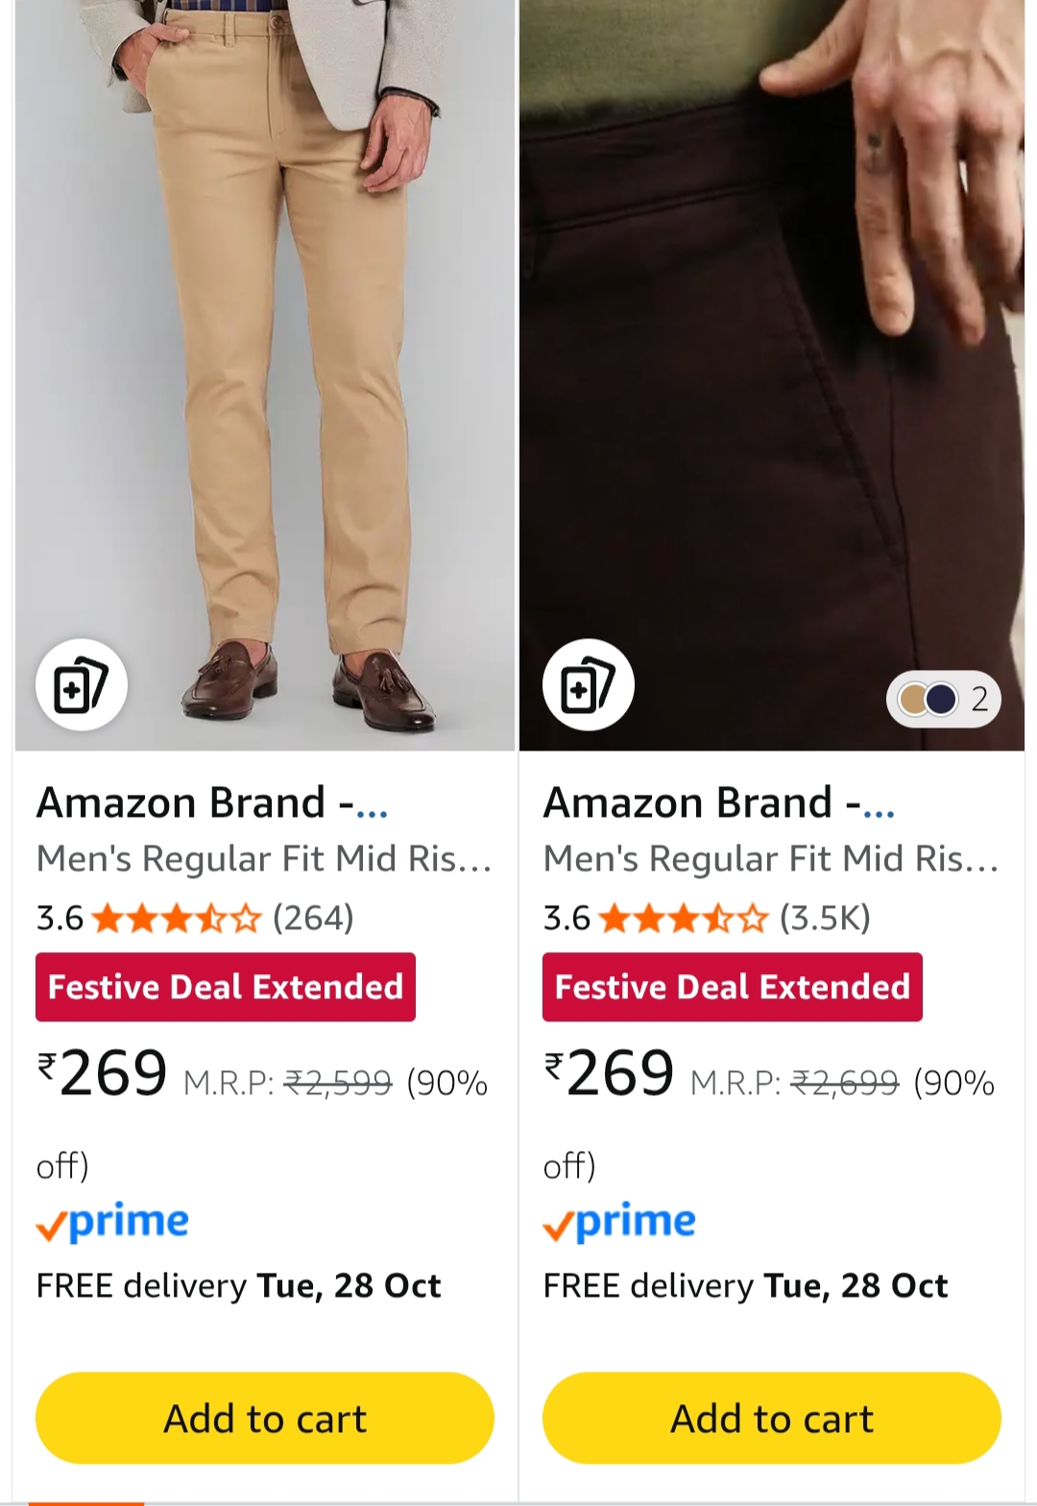Click the struck-through ₹2,599 M.R.P. price
Image resolution: width=1037 pixels, height=1506 pixels.
[339, 1084]
